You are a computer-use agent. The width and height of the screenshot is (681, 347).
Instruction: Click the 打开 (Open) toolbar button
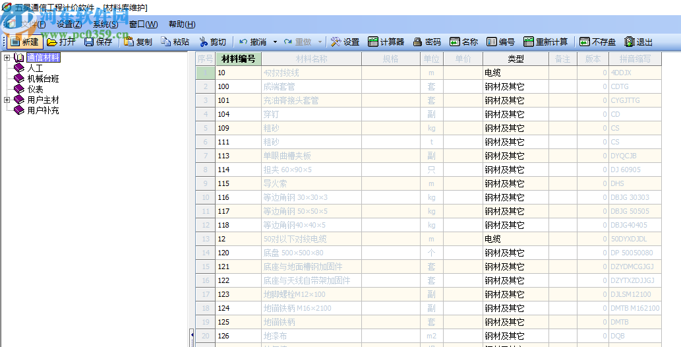[61, 42]
